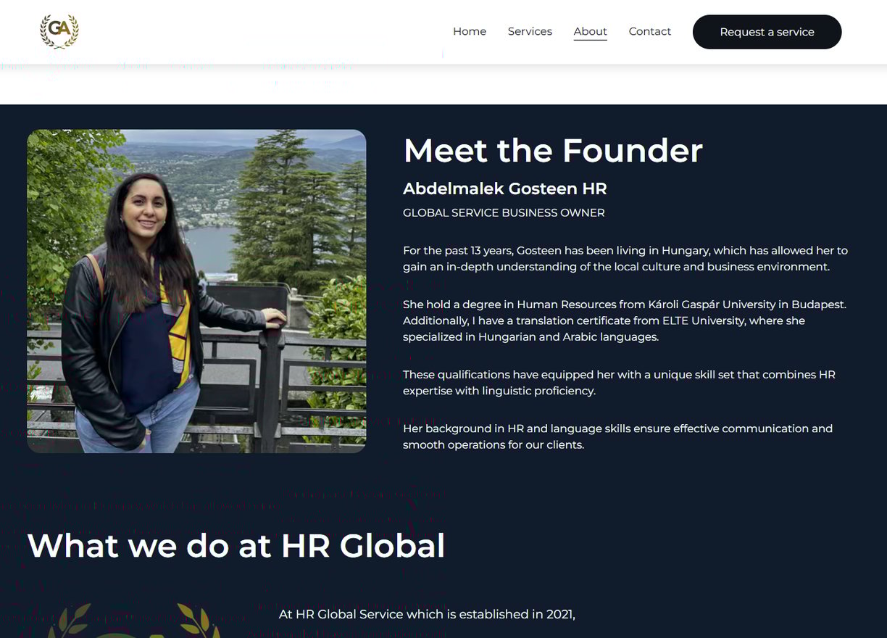Click the founder's photo
Viewport: 887px width, 638px height.
[x=196, y=291]
